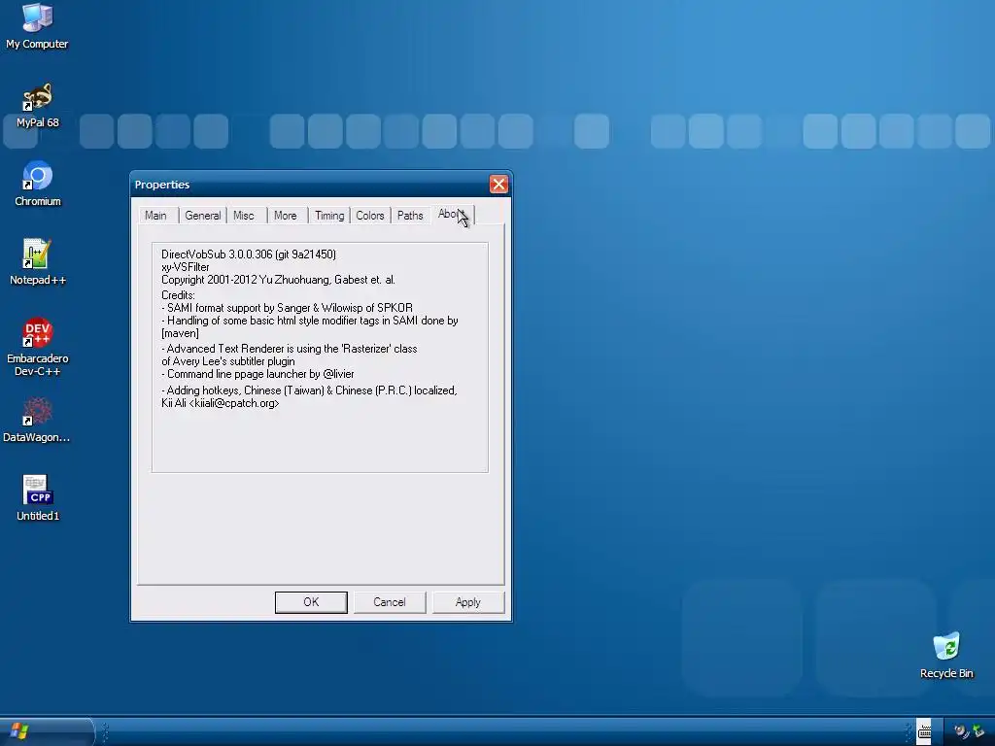Open the My Computer desktop icon
The image size is (995, 746).
[37, 26]
